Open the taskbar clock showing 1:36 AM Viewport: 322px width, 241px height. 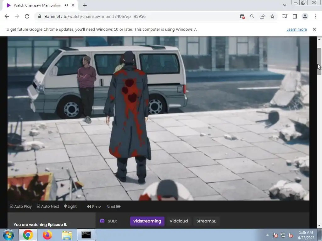point(306,235)
